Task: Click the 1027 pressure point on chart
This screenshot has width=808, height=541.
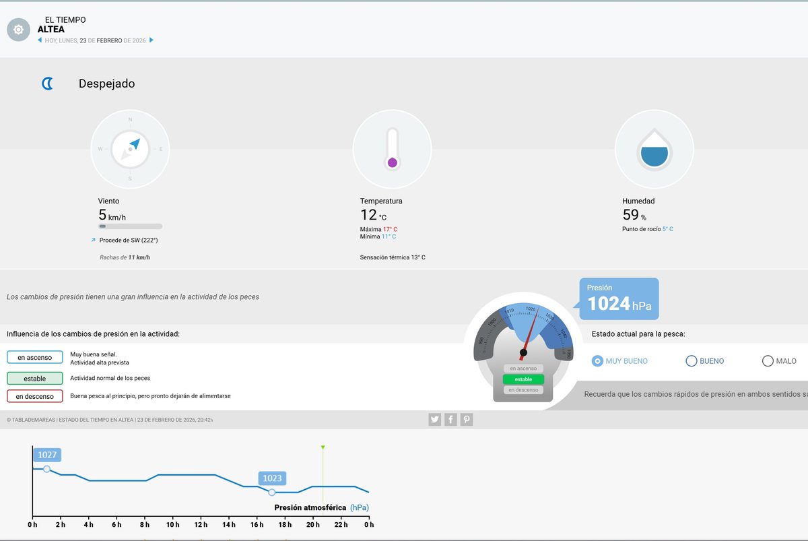Action: [46, 469]
